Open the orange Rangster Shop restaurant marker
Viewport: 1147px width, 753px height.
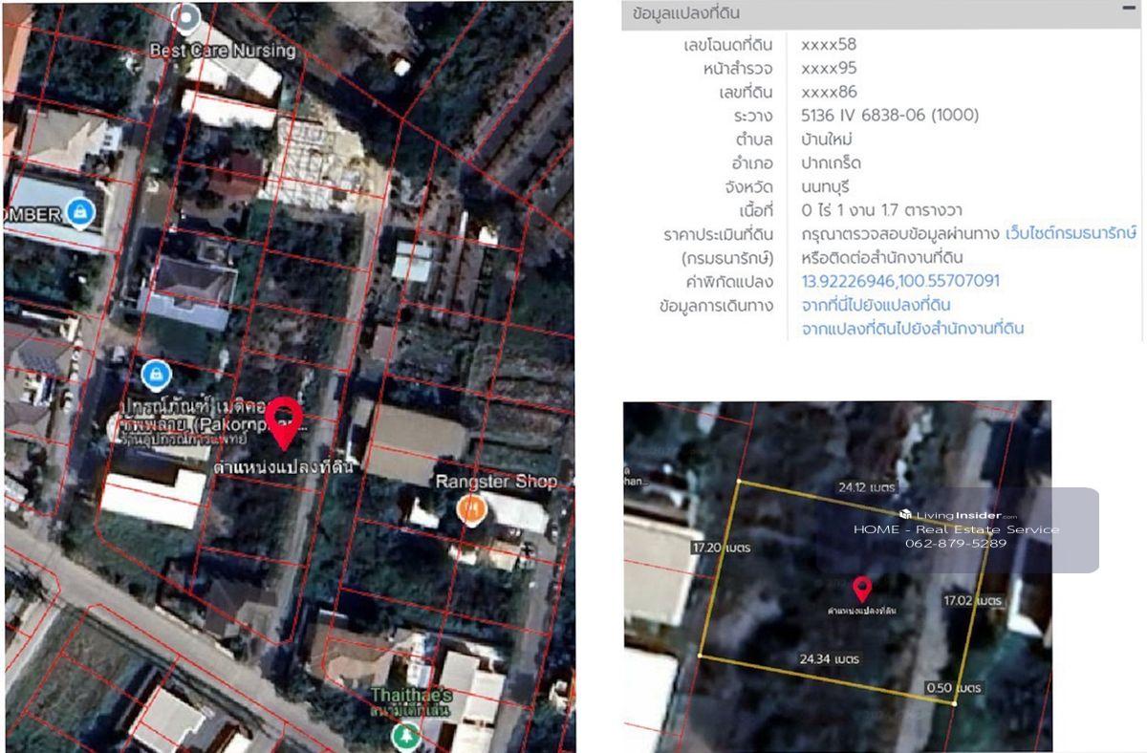472,509
